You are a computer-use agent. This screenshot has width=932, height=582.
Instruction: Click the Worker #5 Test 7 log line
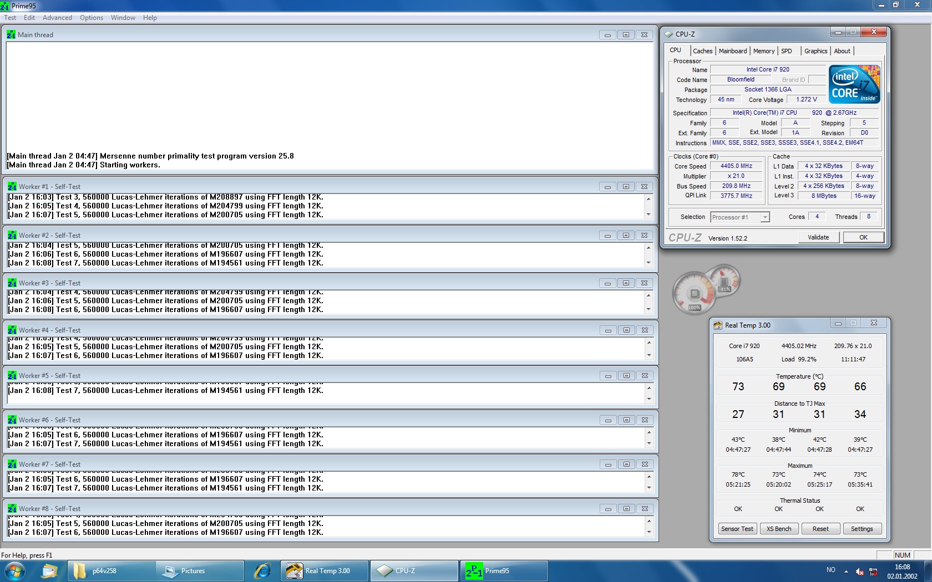pos(165,391)
